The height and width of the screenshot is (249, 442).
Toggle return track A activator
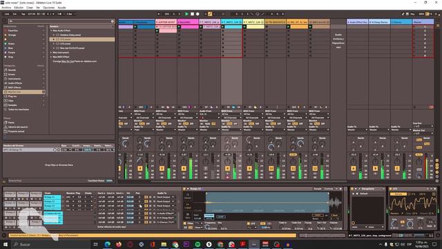click(353, 168)
